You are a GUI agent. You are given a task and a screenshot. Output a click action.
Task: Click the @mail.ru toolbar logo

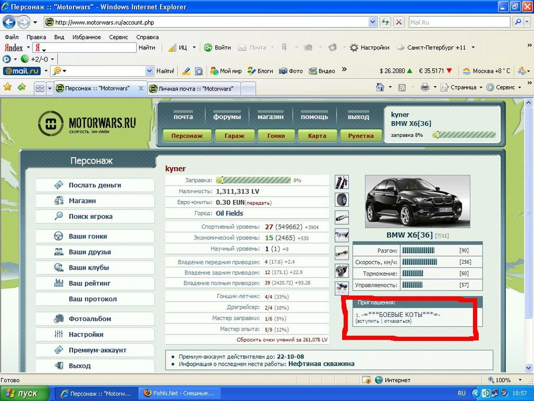(22, 71)
